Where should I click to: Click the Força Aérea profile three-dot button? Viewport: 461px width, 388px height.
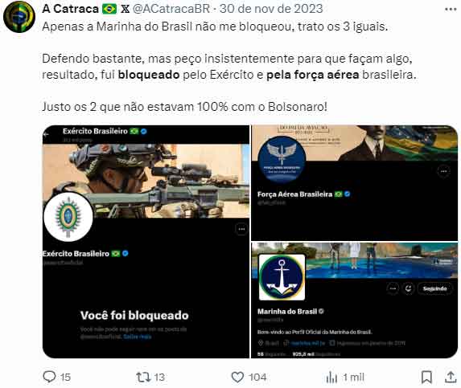(x=443, y=171)
